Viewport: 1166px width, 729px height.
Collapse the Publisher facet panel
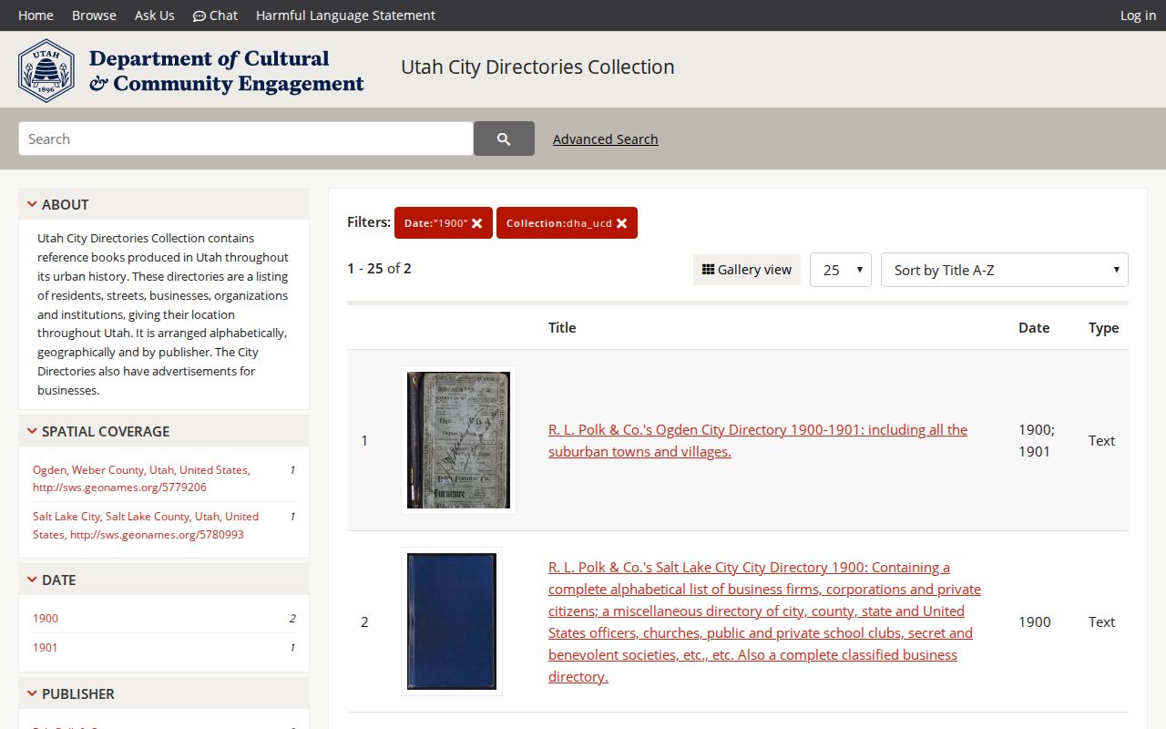click(164, 693)
